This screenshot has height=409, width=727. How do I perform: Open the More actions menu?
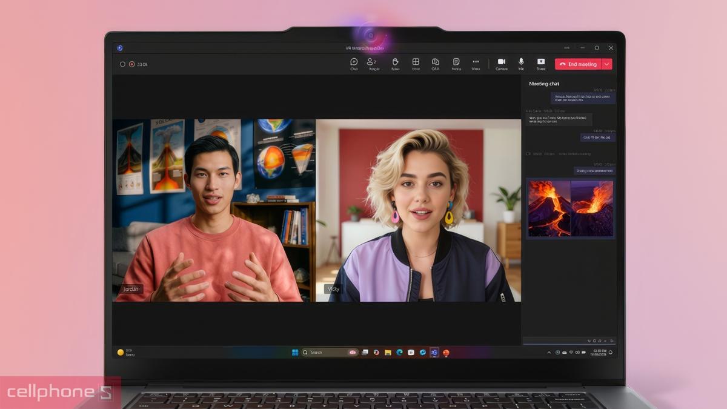click(x=476, y=64)
